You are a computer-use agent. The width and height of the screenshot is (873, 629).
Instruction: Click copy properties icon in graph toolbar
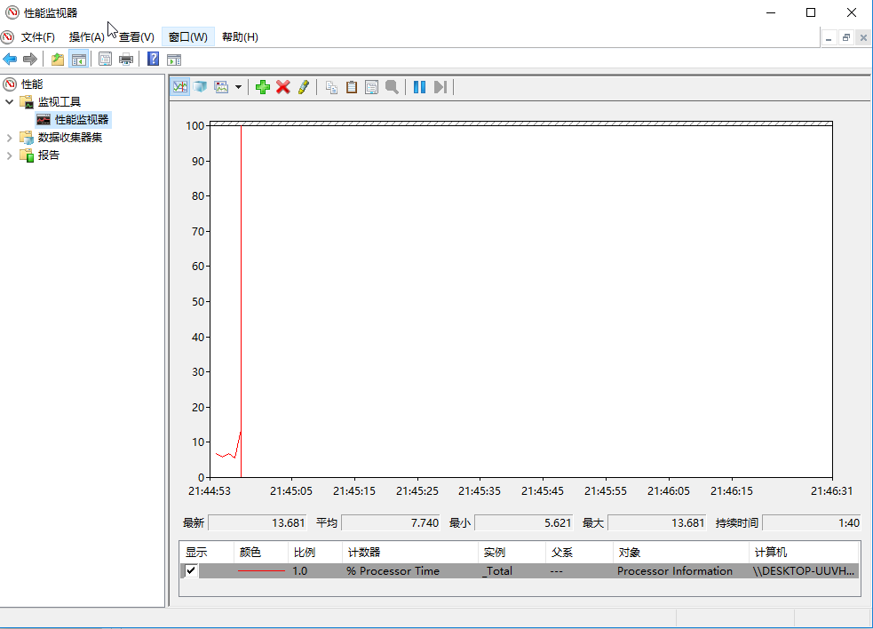(x=331, y=87)
